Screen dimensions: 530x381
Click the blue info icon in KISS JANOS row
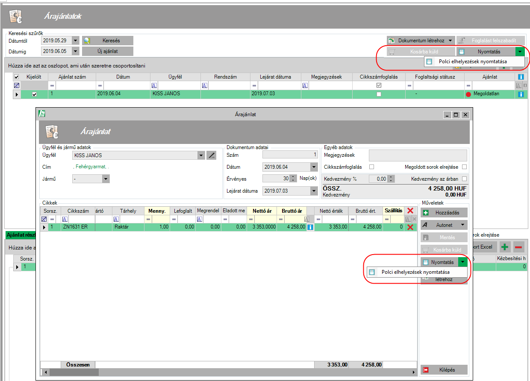point(521,94)
